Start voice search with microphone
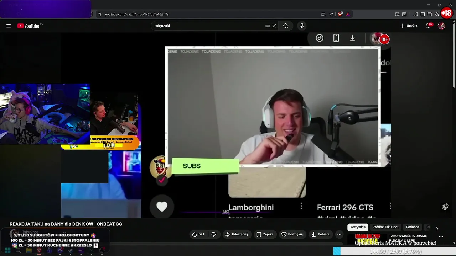Image resolution: width=456 pixels, height=256 pixels. 302,26
